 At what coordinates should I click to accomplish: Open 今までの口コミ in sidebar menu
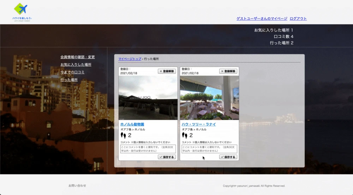(x=72, y=72)
